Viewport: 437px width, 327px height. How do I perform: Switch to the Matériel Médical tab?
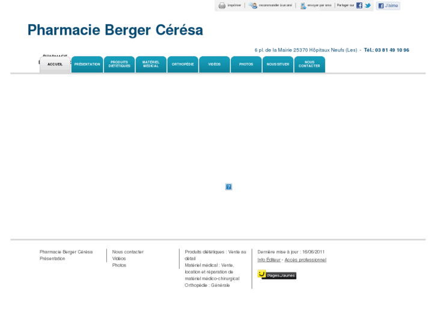[151, 65]
